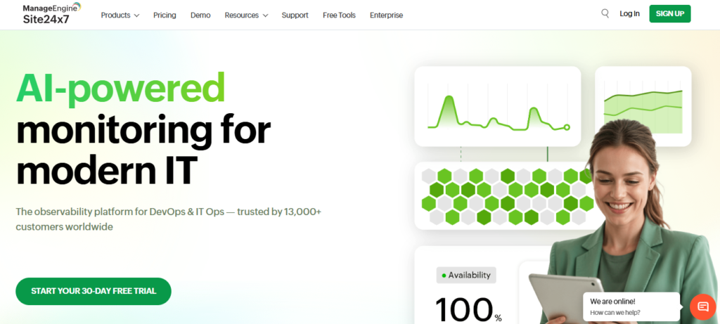
Task: Open the Pricing page
Action: tap(165, 15)
